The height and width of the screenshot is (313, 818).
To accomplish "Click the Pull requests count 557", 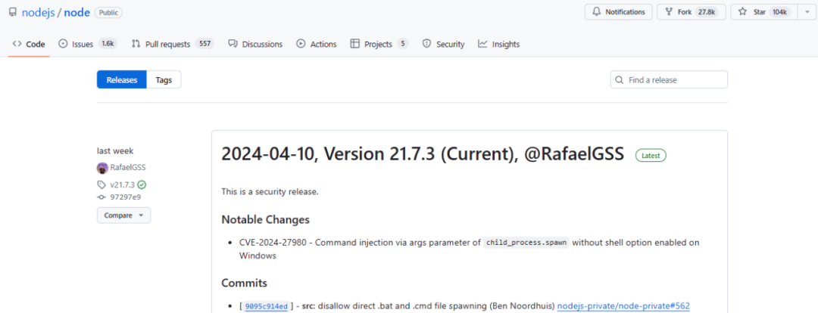I will coord(205,44).
